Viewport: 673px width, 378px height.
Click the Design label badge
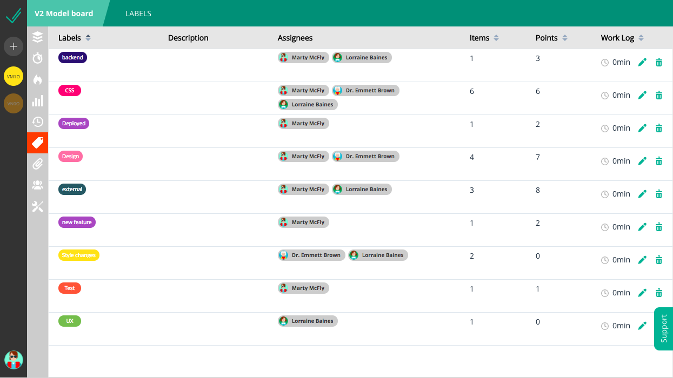(x=70, y=156)
